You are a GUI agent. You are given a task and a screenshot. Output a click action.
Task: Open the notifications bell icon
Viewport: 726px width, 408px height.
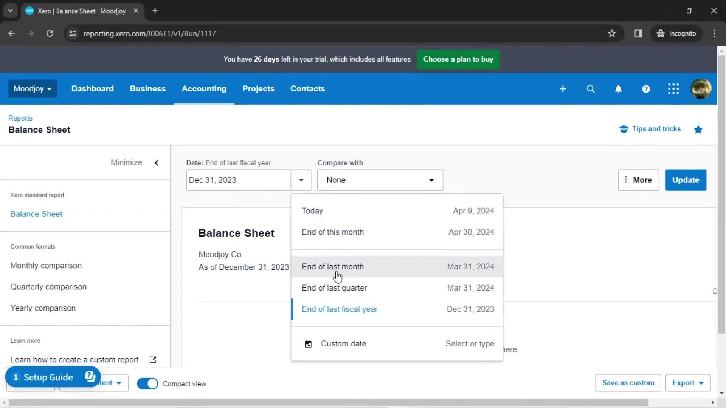[x=618, y=89]
